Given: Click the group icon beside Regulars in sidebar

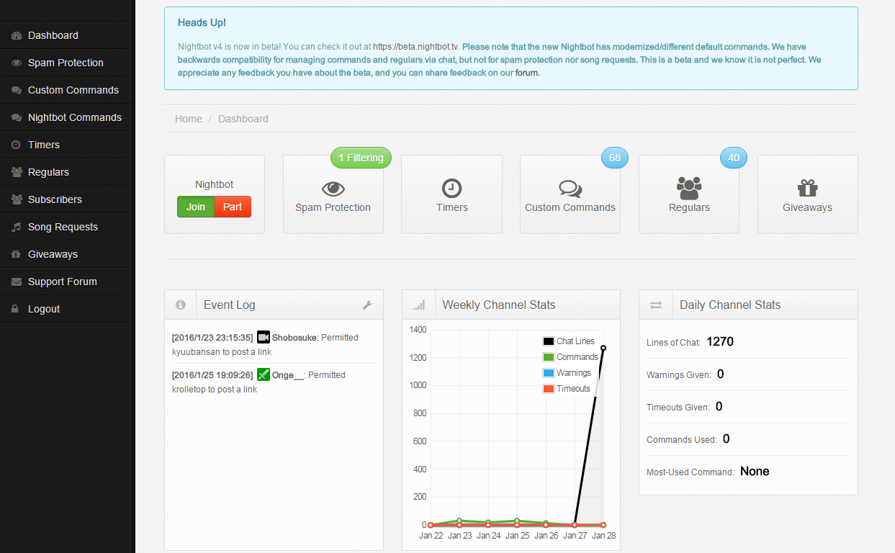Looking at the screenshot, I should pyautogui.click(x=17, y=172).
